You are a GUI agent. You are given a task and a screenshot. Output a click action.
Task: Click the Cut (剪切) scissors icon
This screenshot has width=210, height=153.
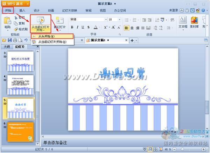(x=16, y=17)
